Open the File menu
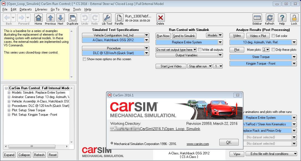Image resolution: width=301 pixels, height=161 pixels. coord(5,9)
